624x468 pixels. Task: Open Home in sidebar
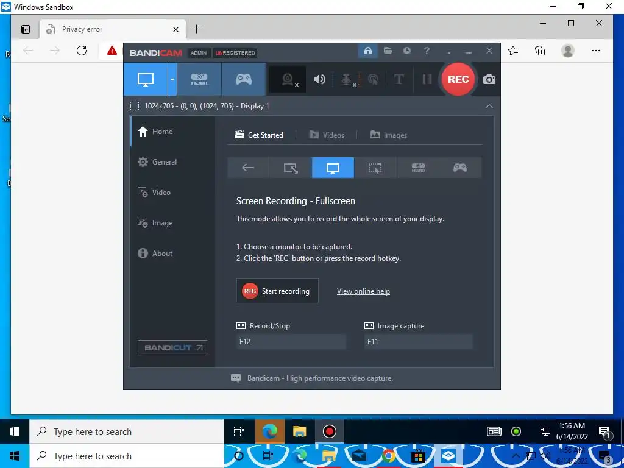point(172,132)
